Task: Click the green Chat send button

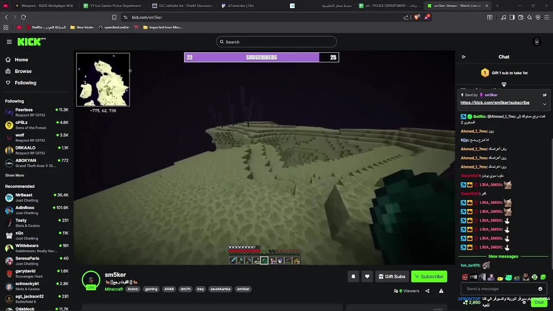Action: 539,302
